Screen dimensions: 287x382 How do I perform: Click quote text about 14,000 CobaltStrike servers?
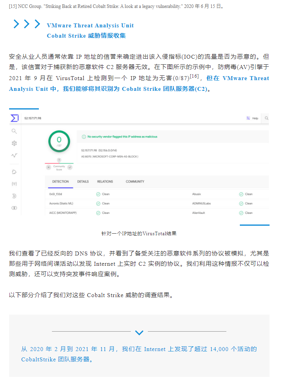click(139, 354)
